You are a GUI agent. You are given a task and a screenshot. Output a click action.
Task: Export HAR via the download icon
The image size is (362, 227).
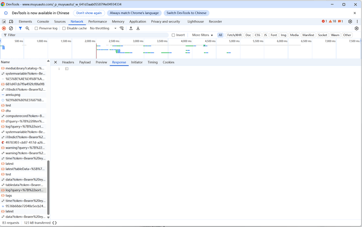(138, 28)
